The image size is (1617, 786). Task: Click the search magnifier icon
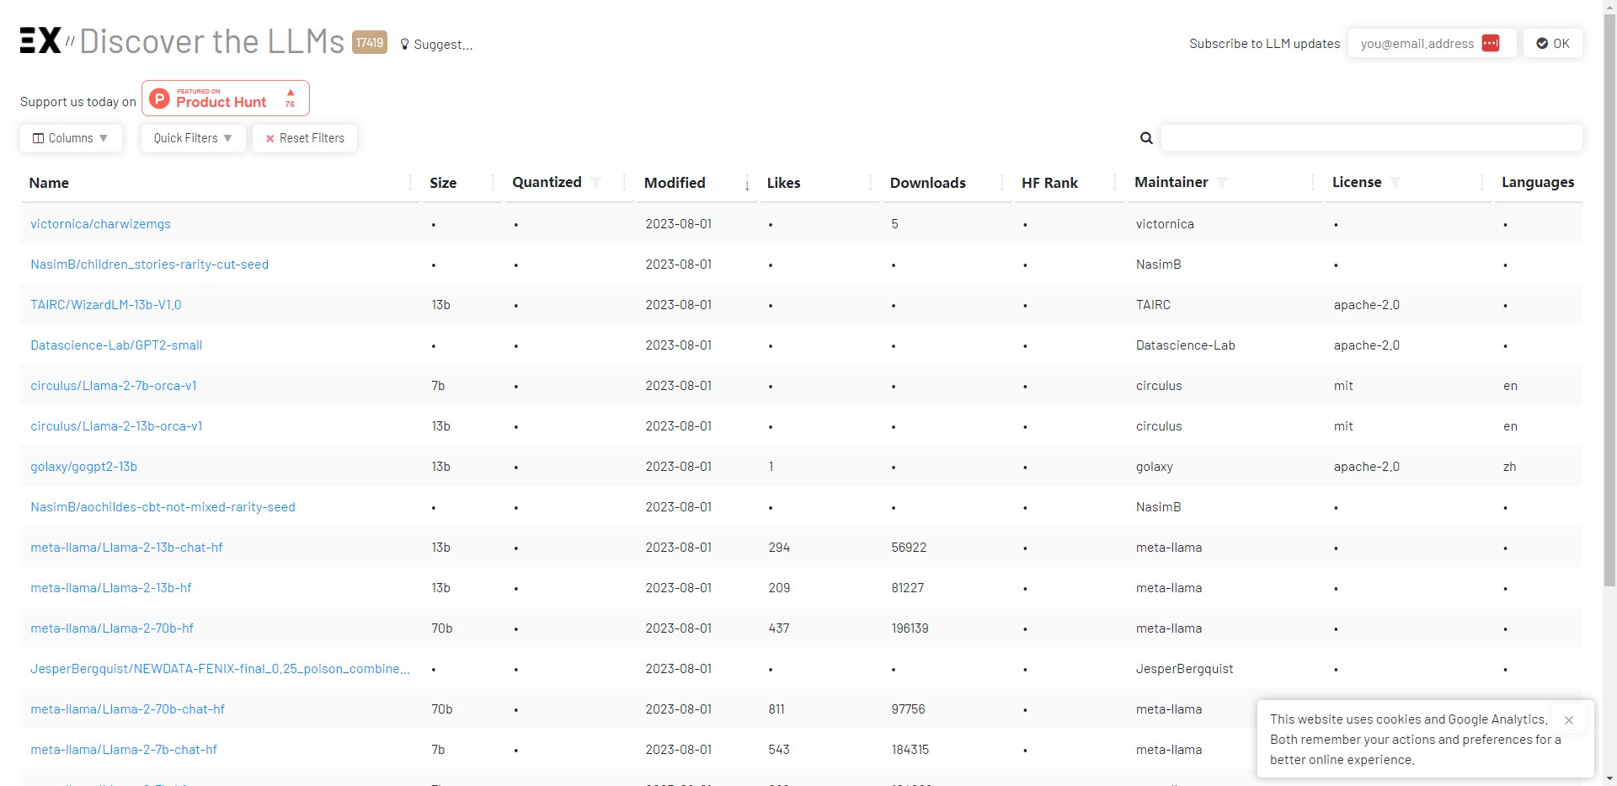coord(1146,138)
